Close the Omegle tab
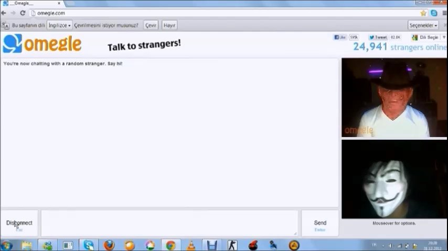This screenshot has height=251, width=448. pos(59,4)
